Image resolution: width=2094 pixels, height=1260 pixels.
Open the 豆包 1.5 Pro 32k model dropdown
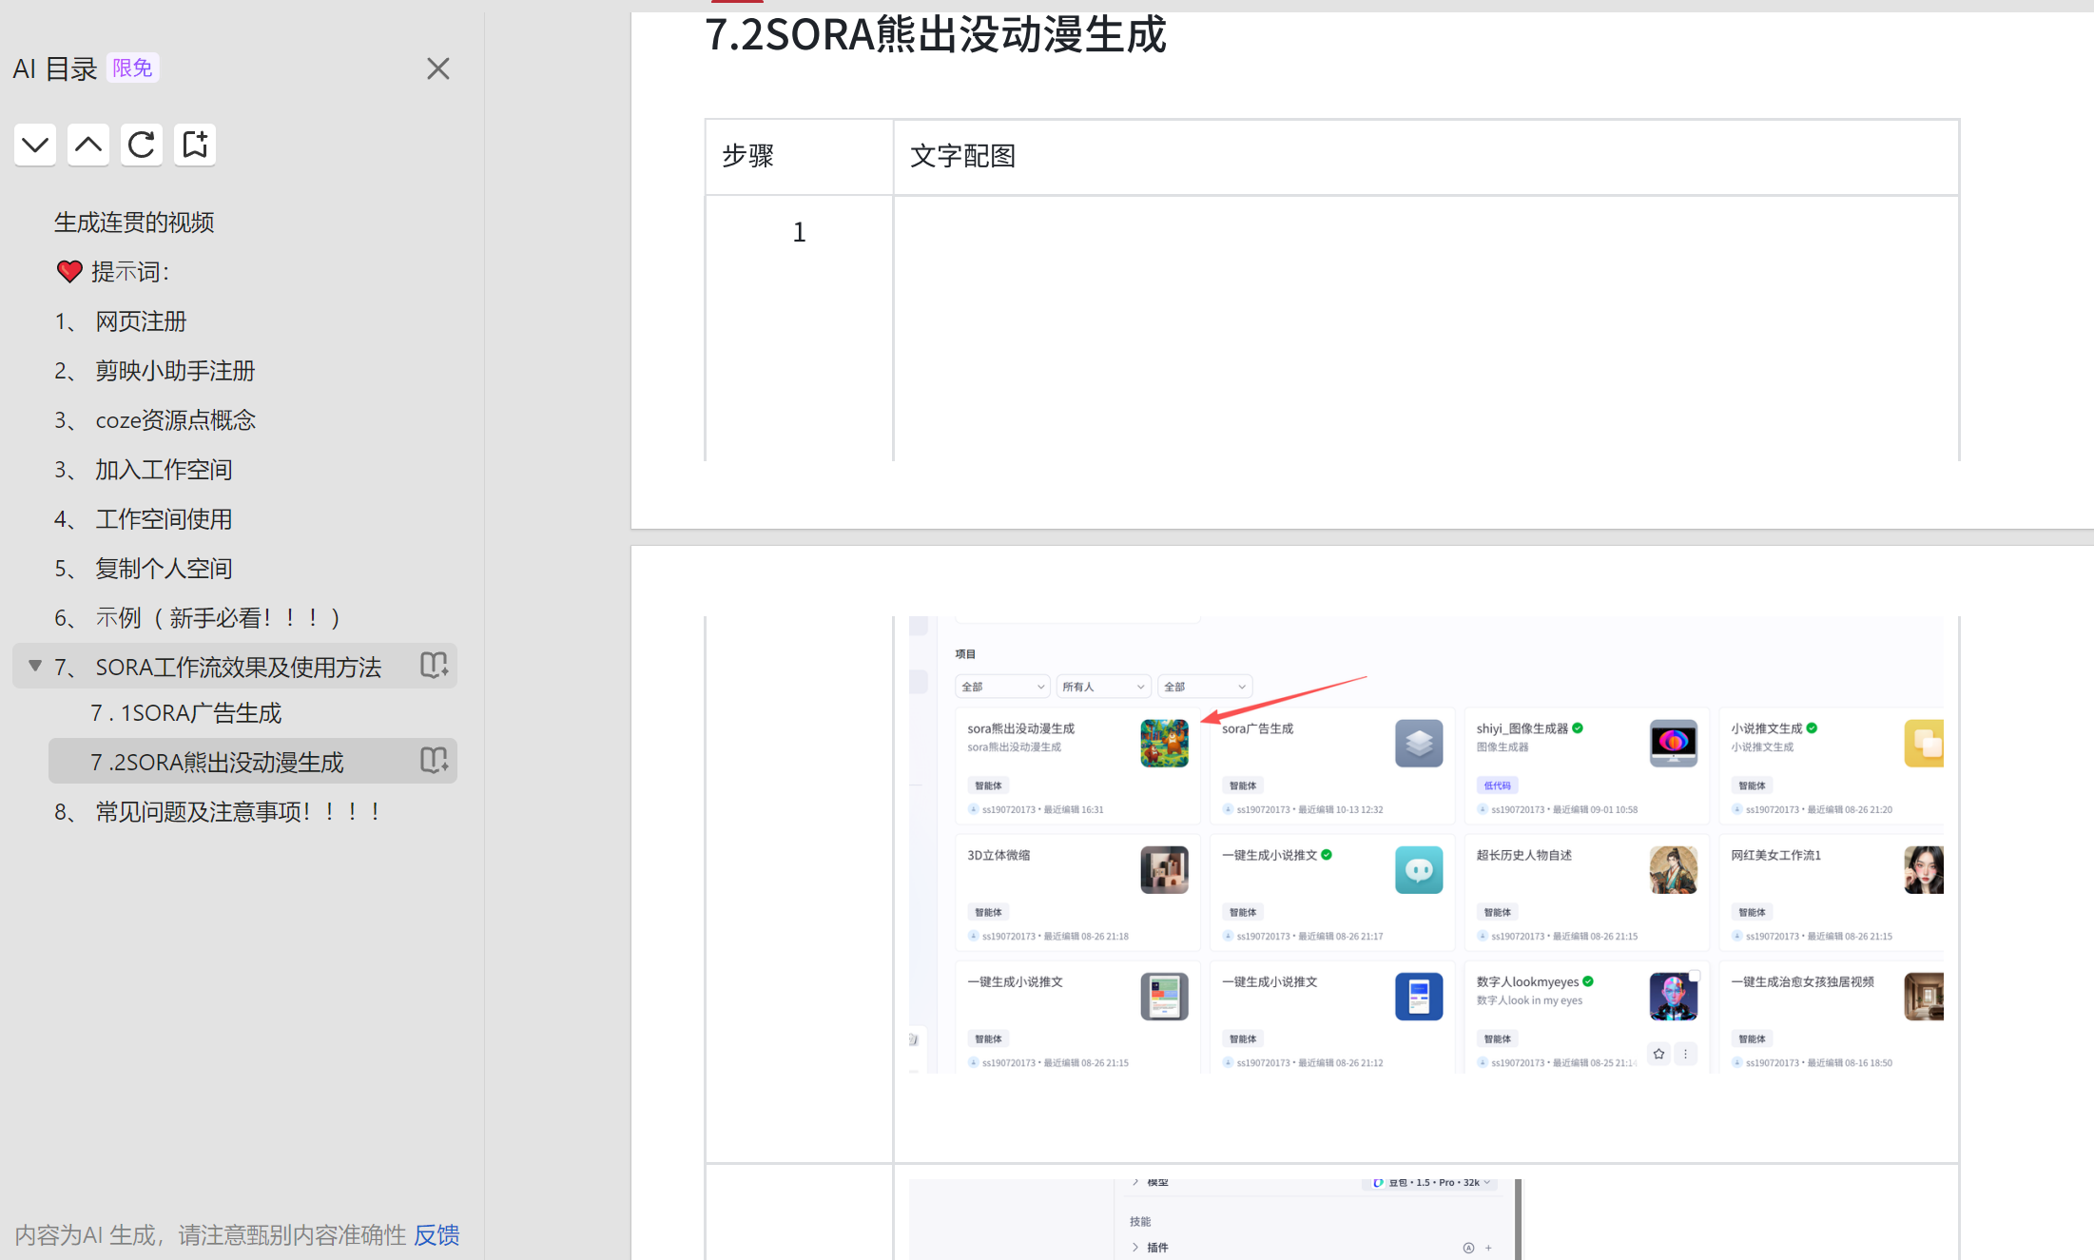tap(1429, 1182)
